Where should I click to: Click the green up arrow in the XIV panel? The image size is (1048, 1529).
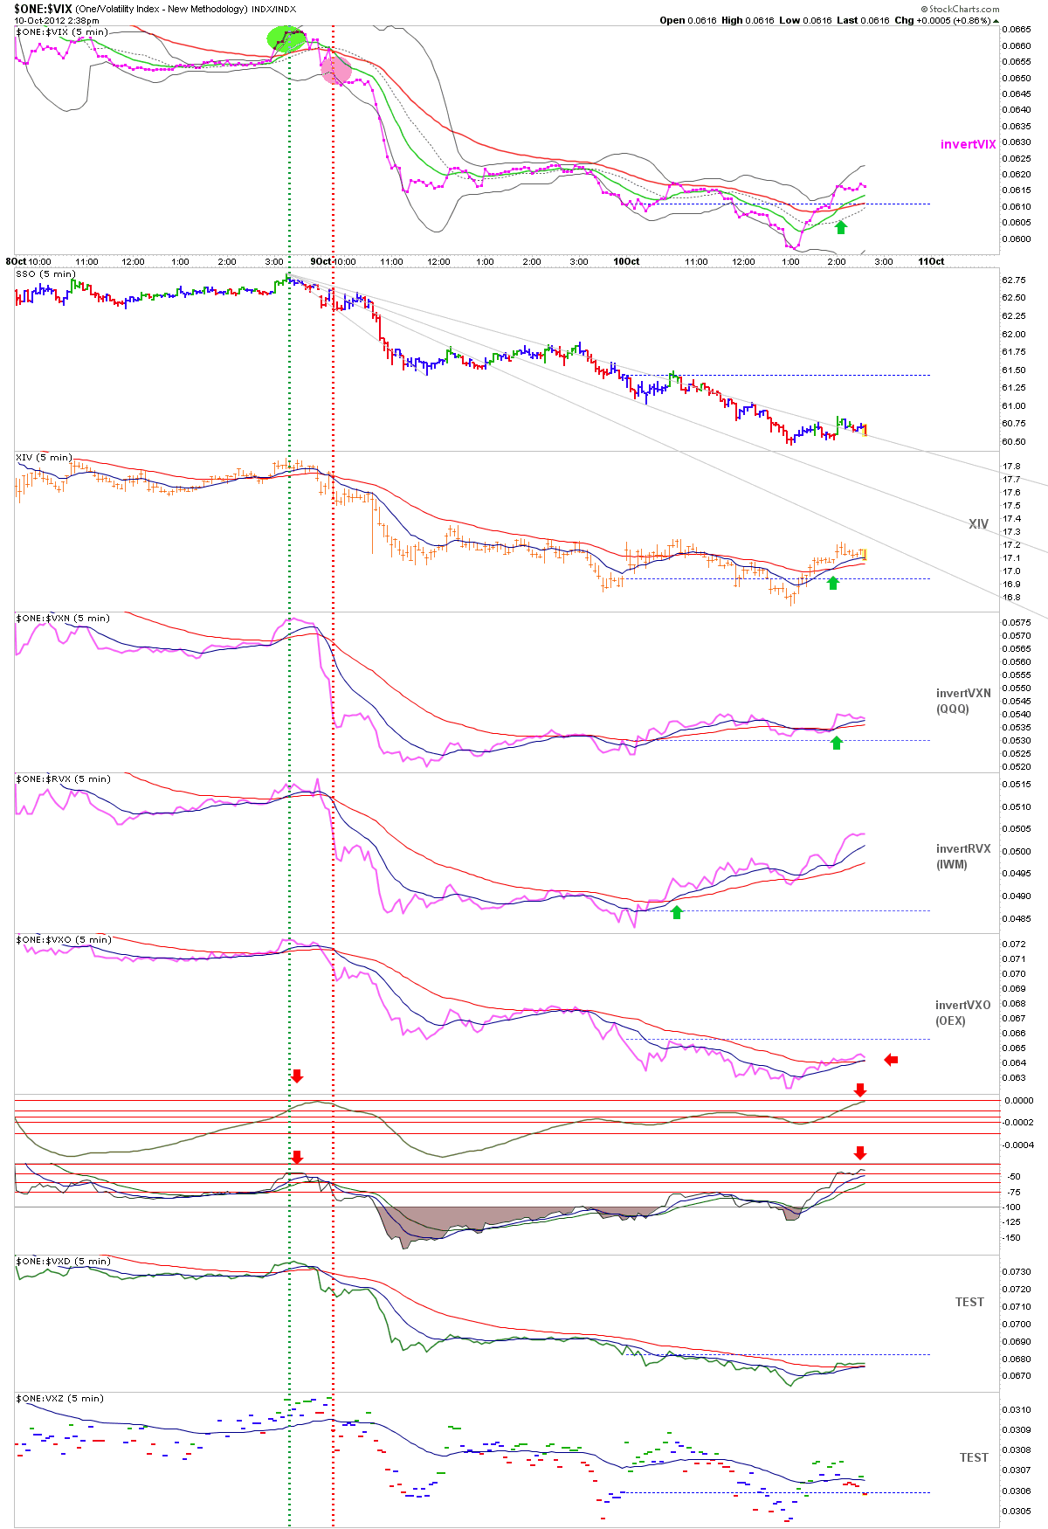pyautogui.click(x=832, y=583)
